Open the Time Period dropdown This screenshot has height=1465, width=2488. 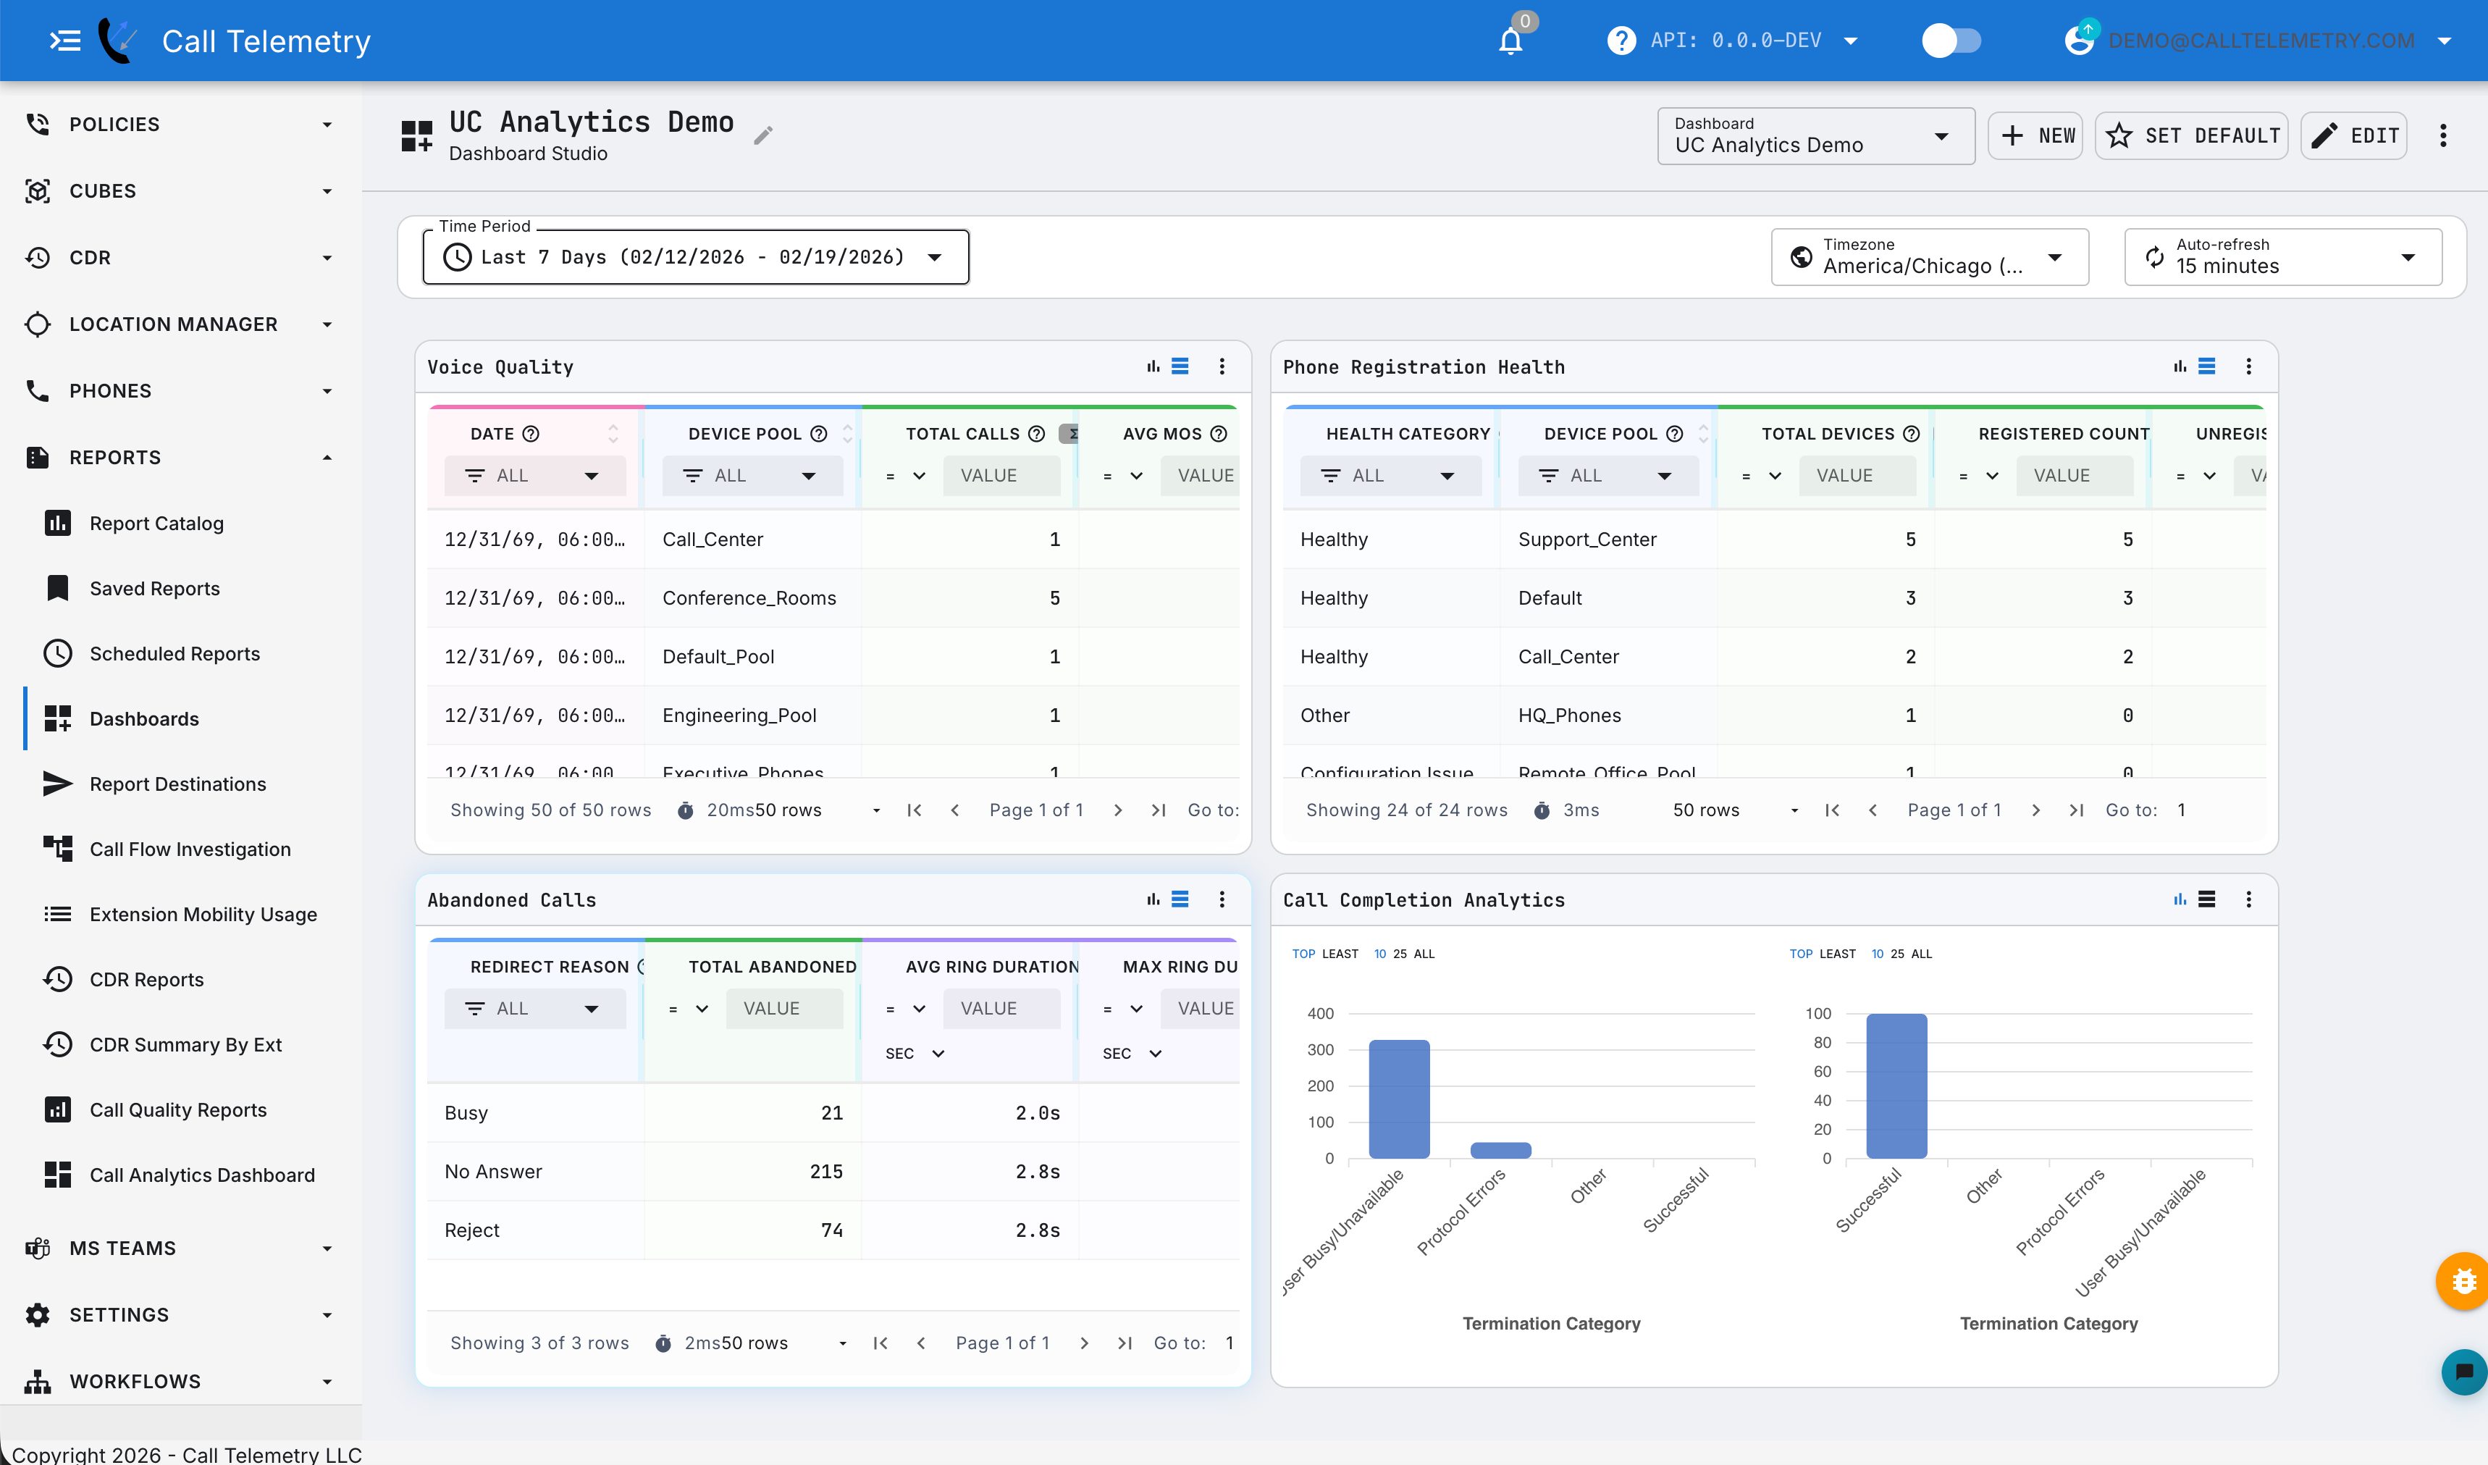coord(696,256)
